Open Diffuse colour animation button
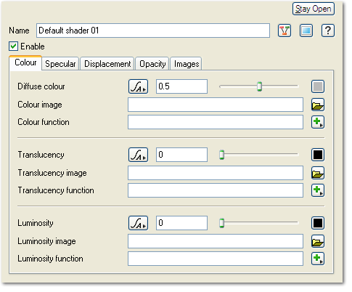Image resolution: width=352 pixels, height=292 pixels. (x=138, y=86)
